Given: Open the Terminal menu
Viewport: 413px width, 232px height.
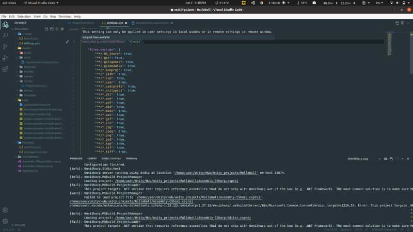Looking at the screenshot, I should 65,16.
